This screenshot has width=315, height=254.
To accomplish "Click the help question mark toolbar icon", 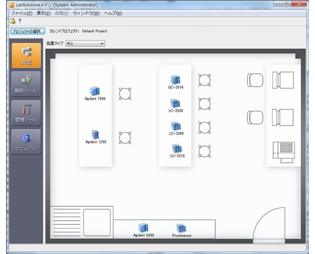I will click(20, 21).
